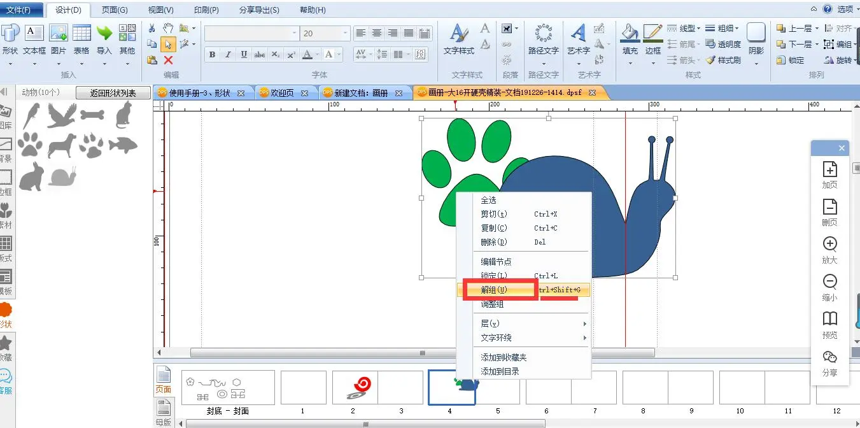This screenshot has height=428, width=860.
Task: Click the scissors cut icon
Action: (x=152, y=28)
